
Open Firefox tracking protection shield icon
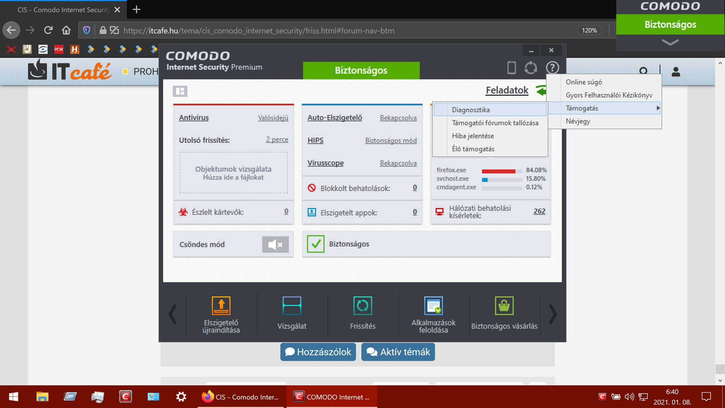tap(86, 30)
